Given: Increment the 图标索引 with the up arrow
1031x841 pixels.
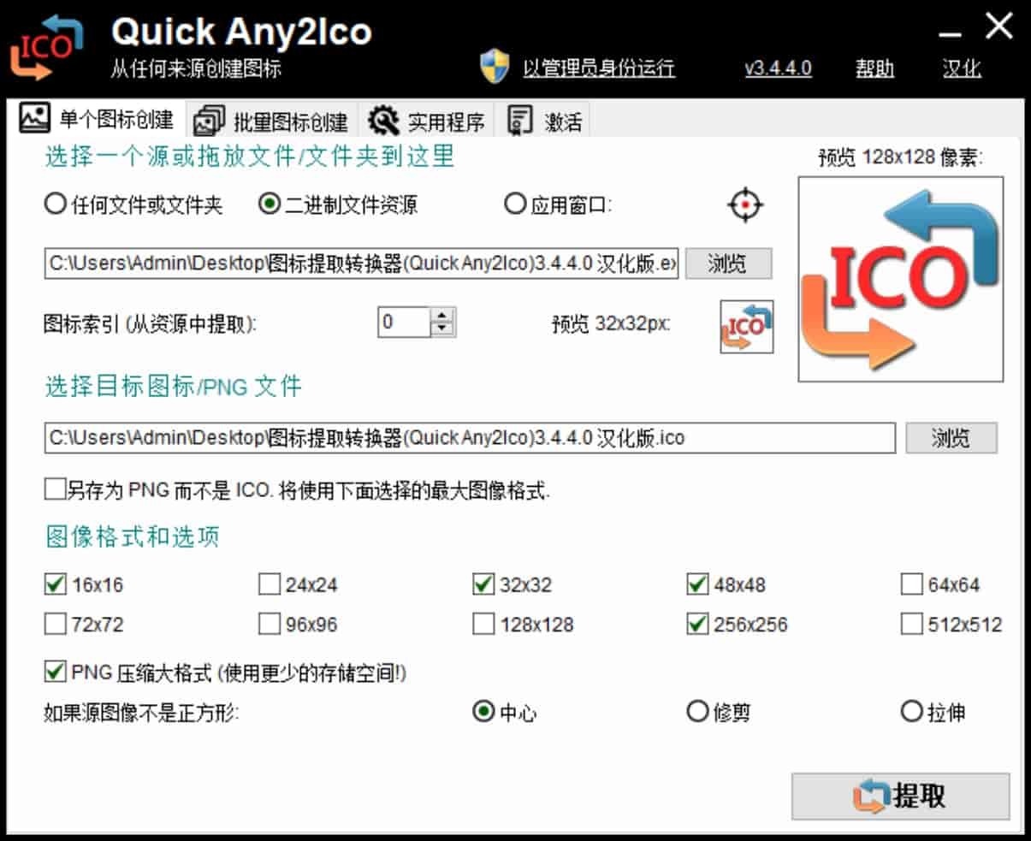Looking at the screenshot, I should pyautogui.click(x=440, y=315).
